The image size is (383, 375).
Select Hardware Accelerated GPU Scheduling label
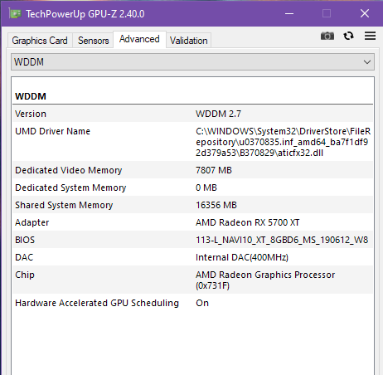(x=97, y=303)
